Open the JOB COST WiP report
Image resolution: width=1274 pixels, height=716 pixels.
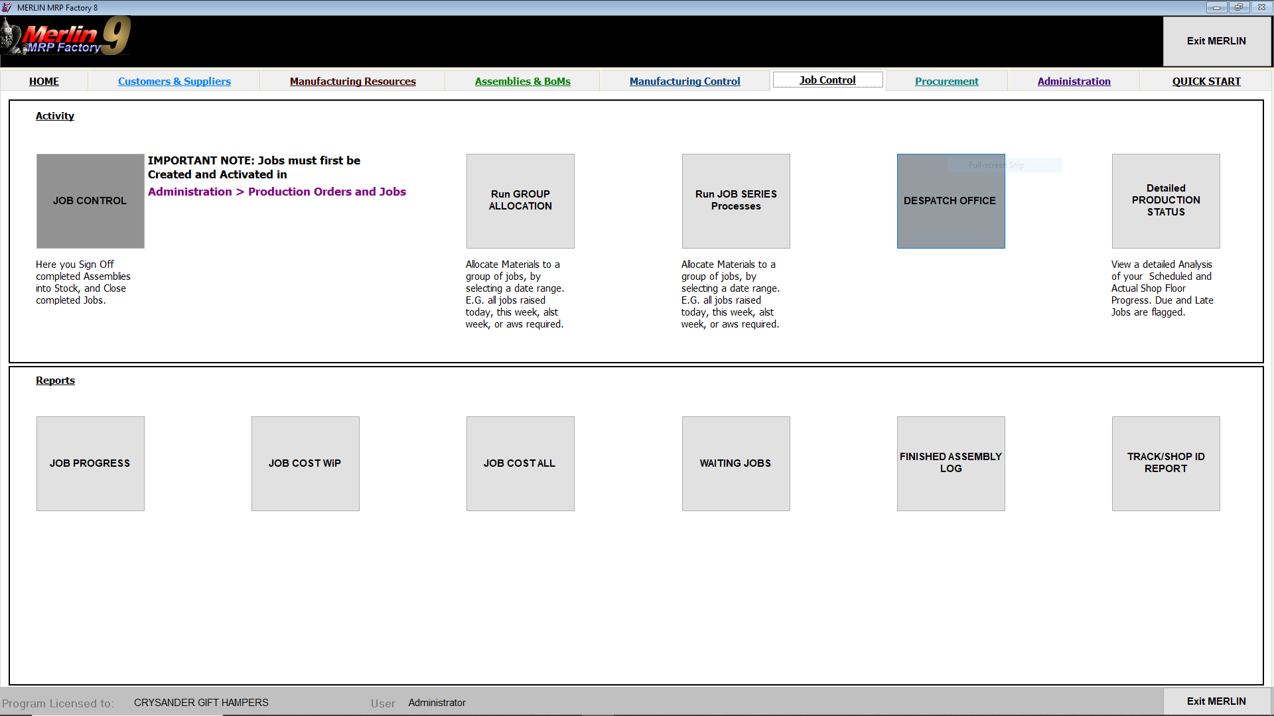point(305,463)
